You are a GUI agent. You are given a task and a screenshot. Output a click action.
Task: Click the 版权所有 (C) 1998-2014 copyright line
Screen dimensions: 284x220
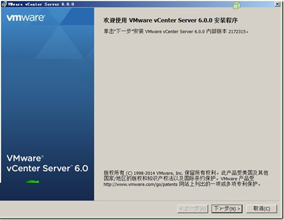[186, 173]
